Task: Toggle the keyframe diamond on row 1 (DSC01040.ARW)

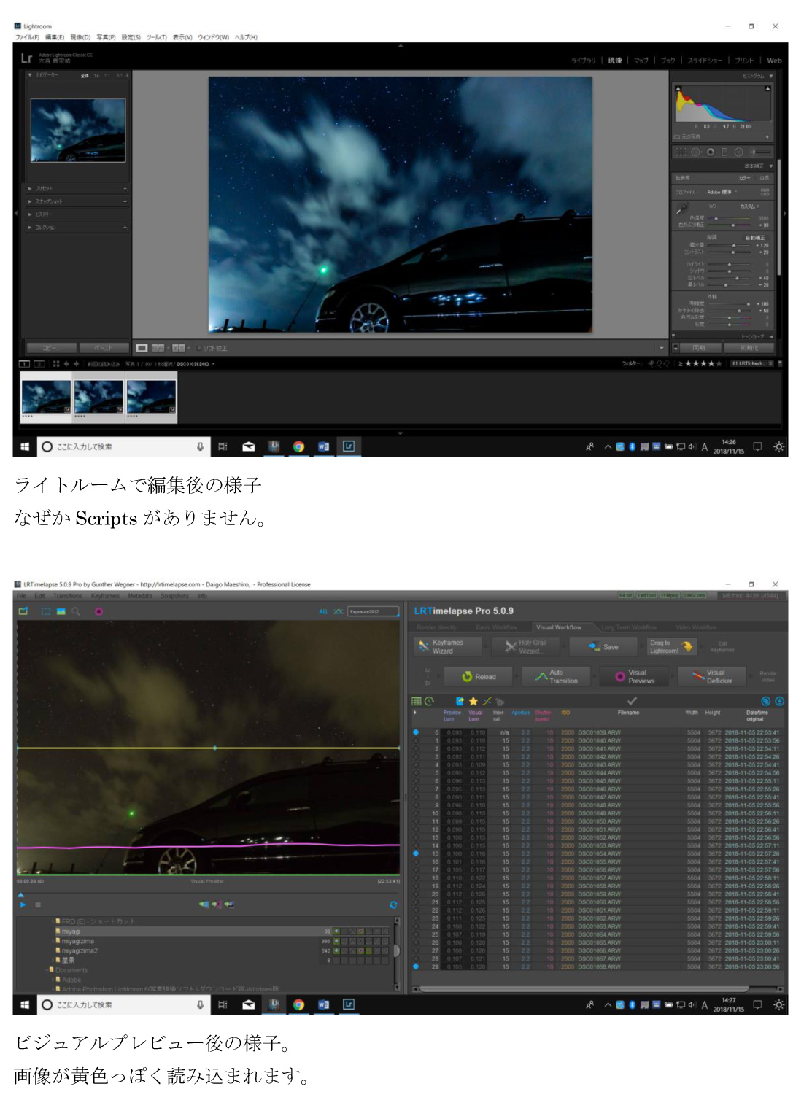Action: pos(416,740)
